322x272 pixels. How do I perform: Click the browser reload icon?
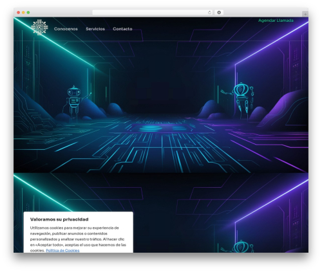point(209,12)
